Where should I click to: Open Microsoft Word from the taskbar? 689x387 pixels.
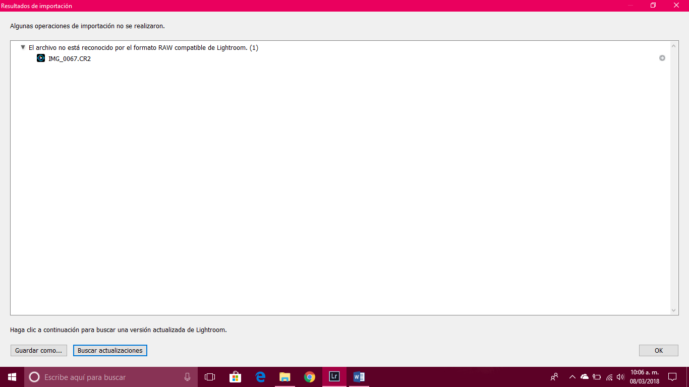pos(359,377)
